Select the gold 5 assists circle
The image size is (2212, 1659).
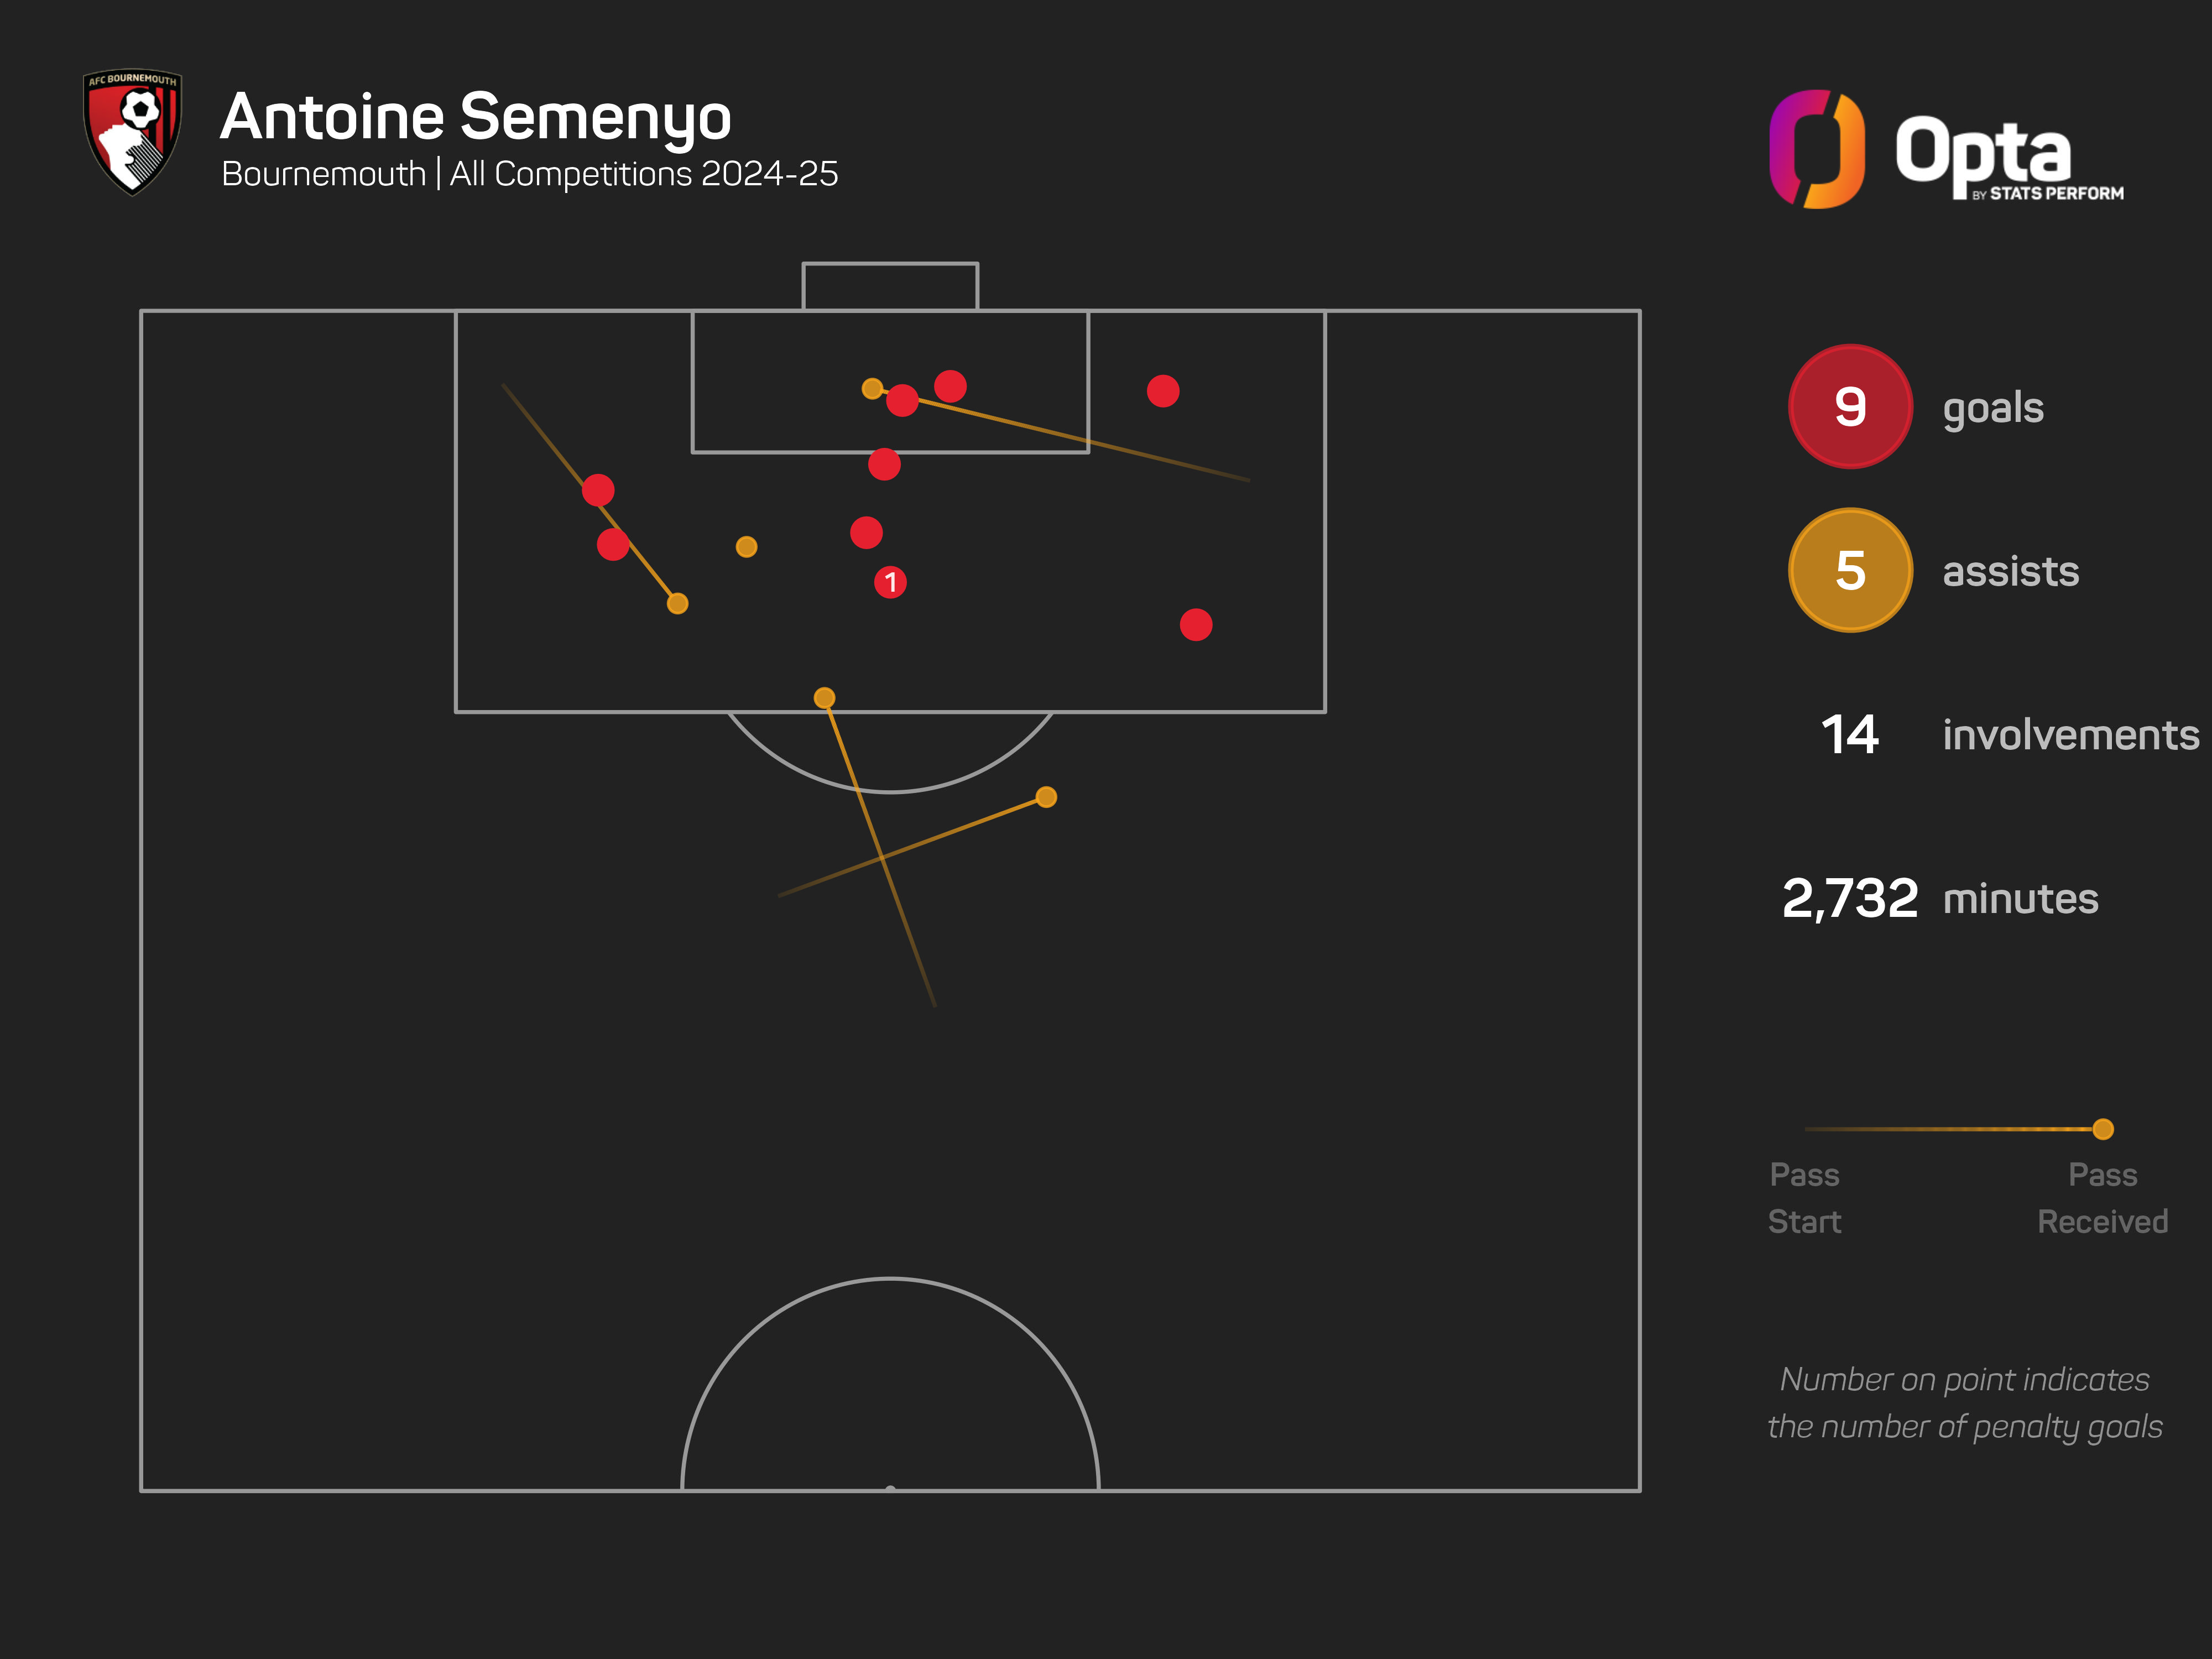click(1850, 570)
